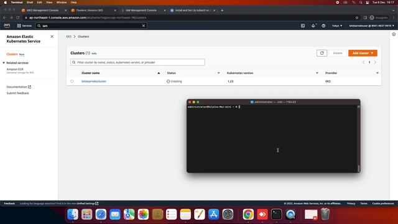Reload the browser page
398x224 pixels.
(x=18, y=18)
